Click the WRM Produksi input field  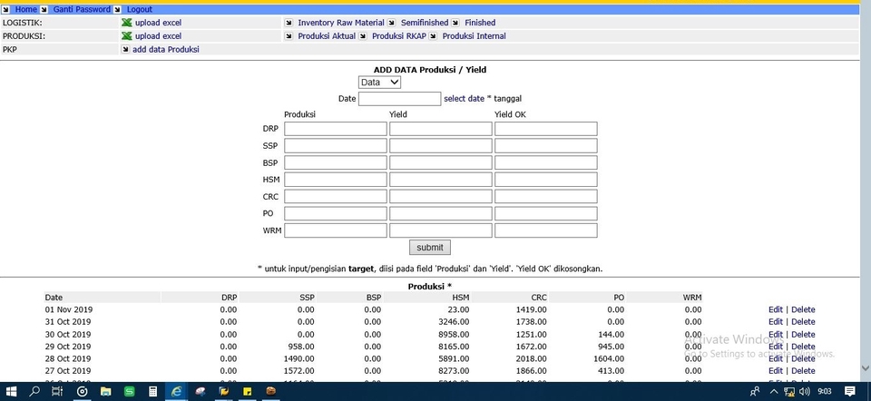tap(336, 230)
